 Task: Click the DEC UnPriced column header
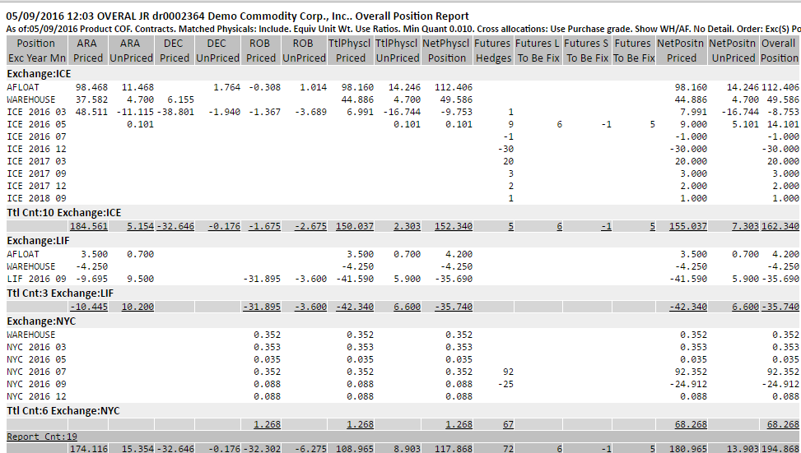(217, 50)
